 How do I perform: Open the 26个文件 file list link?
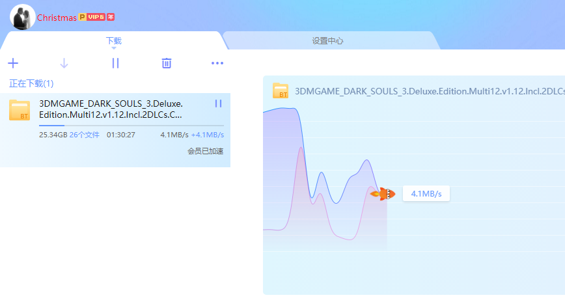[x=85, y=135]
